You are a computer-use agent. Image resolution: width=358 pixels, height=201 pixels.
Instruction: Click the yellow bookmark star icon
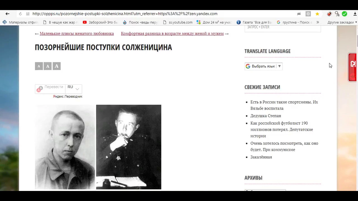pos(317,14)
